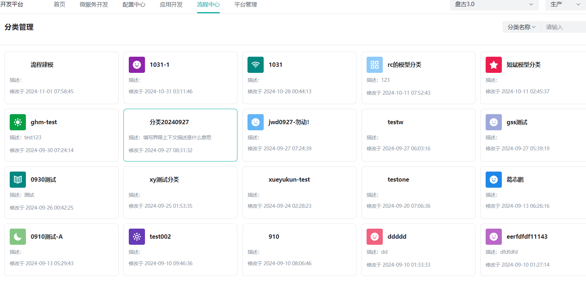Click the timestamp 修改于 2024-11-01 07:58:45

coord(42,92)
